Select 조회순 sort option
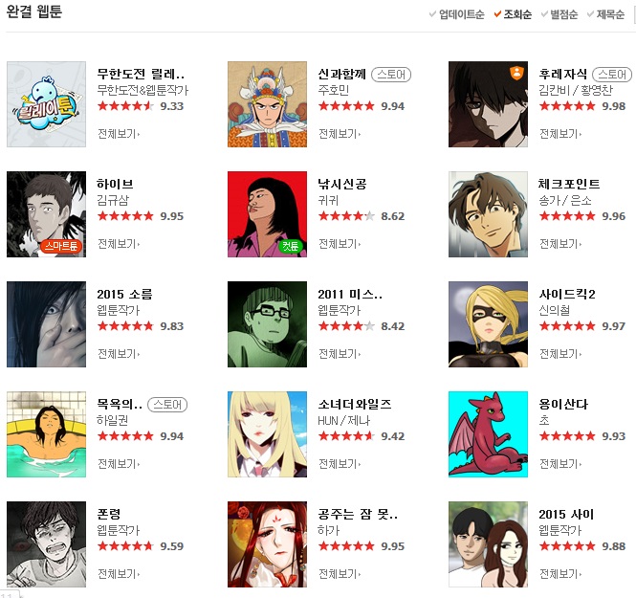Viewport: 636px width, 598px height. (x=513, y=14)
